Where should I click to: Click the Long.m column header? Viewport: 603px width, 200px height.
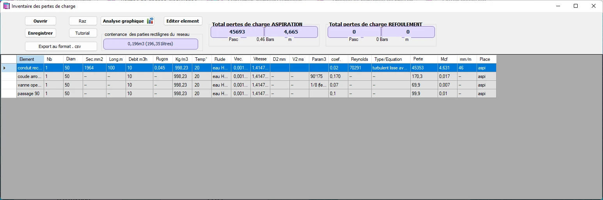(116, 59)
